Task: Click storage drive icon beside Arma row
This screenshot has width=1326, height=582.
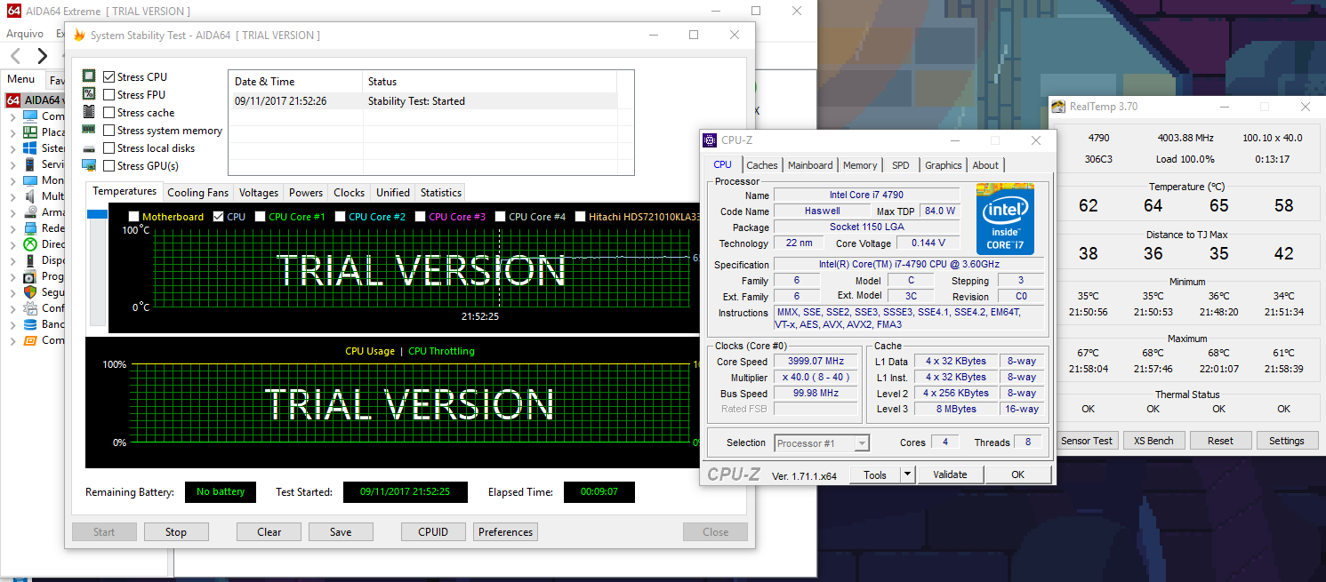Action: click(30, 212)
